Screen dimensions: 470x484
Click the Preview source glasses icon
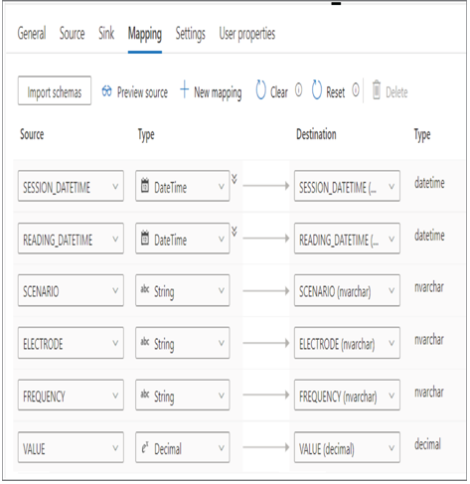(106, 90)
